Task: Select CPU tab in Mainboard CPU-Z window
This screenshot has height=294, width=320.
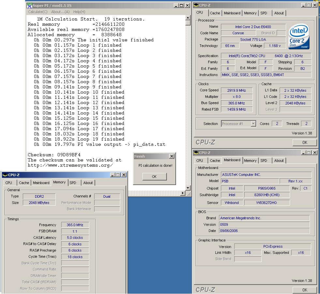Action: (x=199, y=161)
